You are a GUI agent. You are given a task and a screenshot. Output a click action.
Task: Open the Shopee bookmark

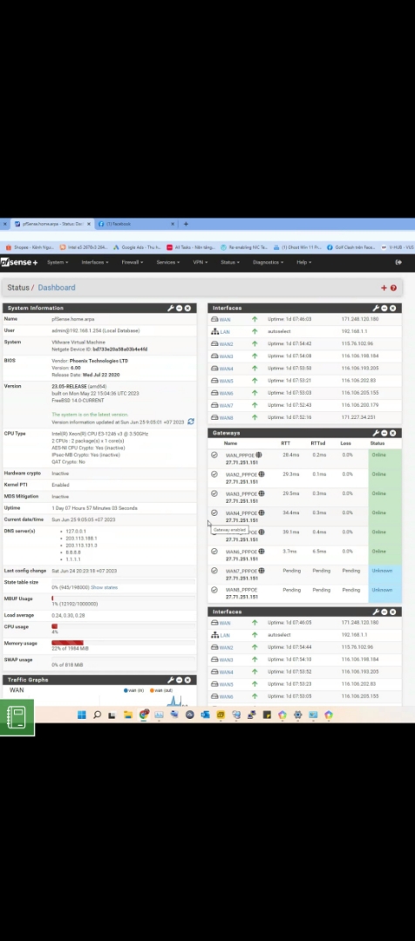tap(30, 247)
